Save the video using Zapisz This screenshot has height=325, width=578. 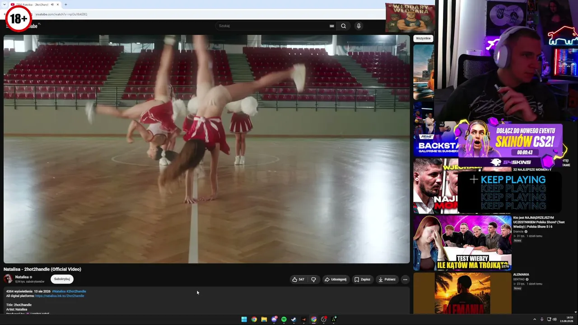click(x=362, y=279)
